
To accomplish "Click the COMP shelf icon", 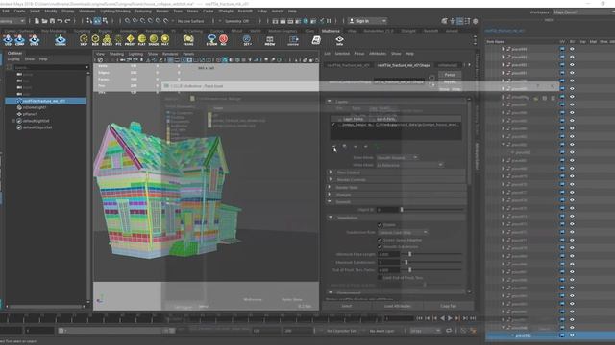I will click(19, 40).
